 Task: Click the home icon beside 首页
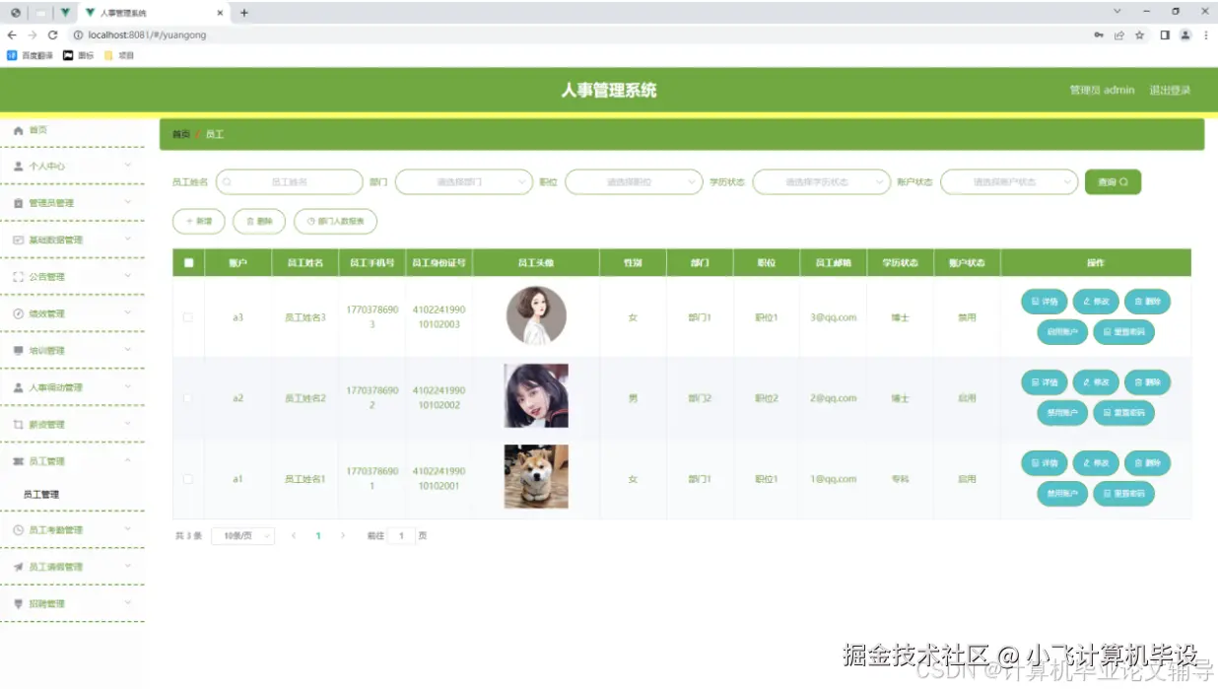point(18,130)
